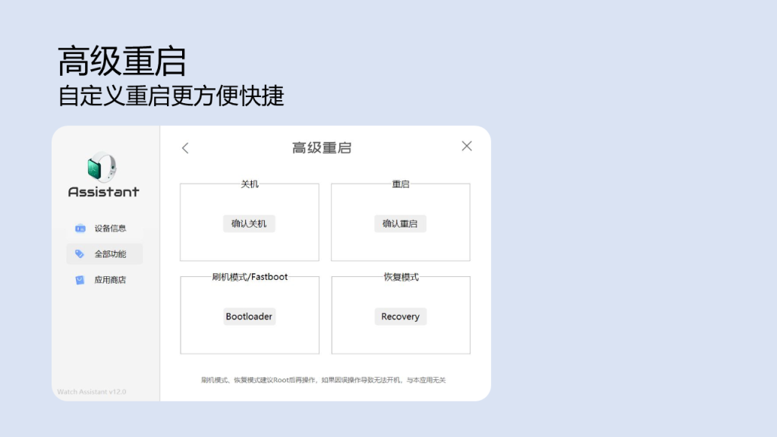Reboot into Bootloader mode

(249, 316)
